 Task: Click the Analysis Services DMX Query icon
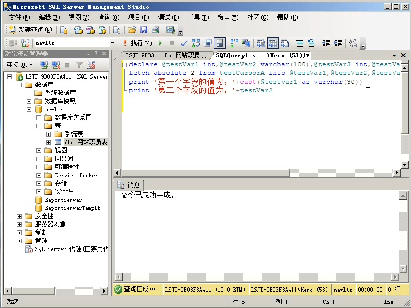[90, 30]
